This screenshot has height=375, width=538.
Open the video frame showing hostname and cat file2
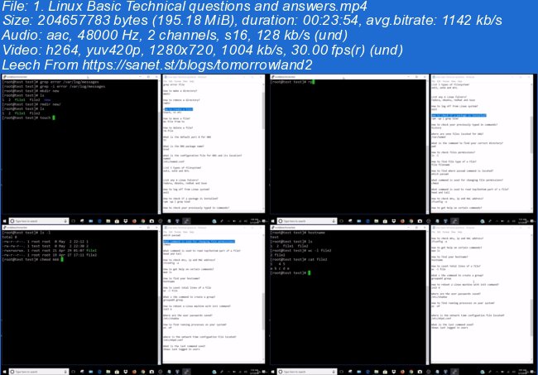pyautogui.click(x=402, y=300)
